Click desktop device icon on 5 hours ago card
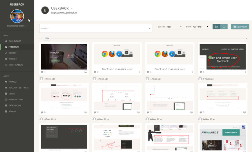The image size is (252, 152). click(86, 72)
